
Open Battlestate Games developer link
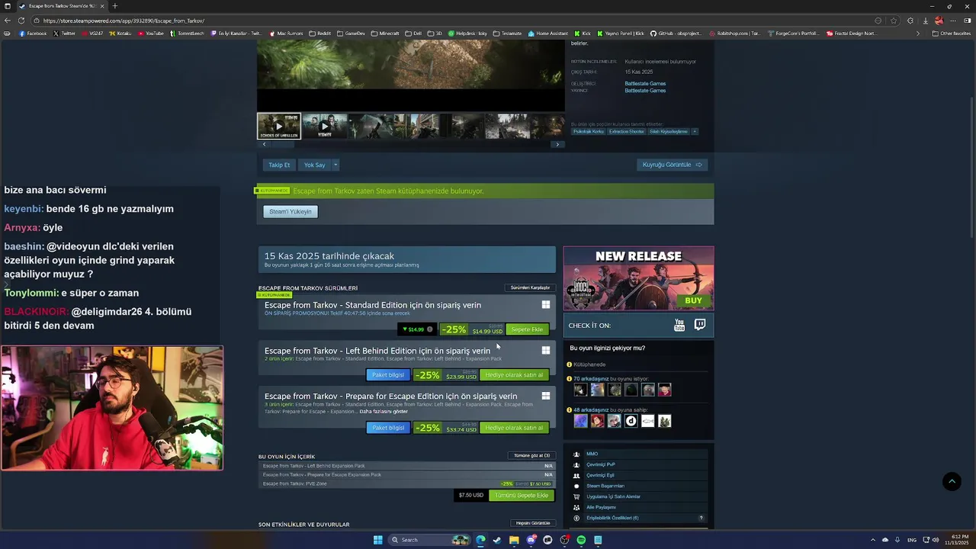click(x=645, y=83)
